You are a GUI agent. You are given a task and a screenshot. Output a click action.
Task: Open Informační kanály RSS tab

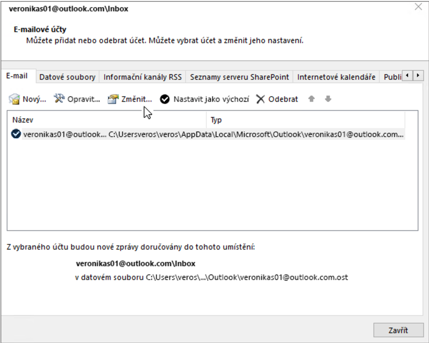point(142,77)
